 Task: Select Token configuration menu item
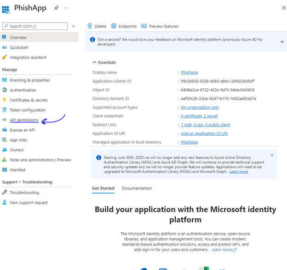[28, 110]
